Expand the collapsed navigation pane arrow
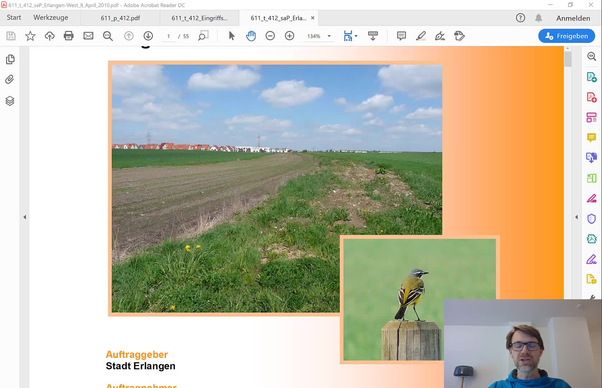The width and height of the screenshot is (602, 388). 25,217
